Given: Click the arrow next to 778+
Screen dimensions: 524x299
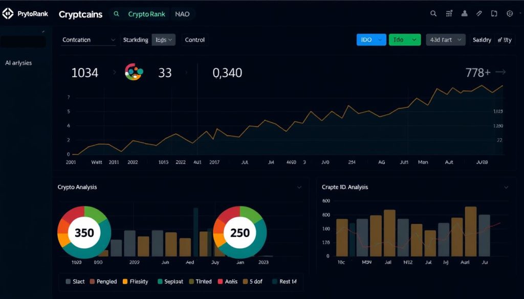Looking at the screenshot, I should coord(500,72).
